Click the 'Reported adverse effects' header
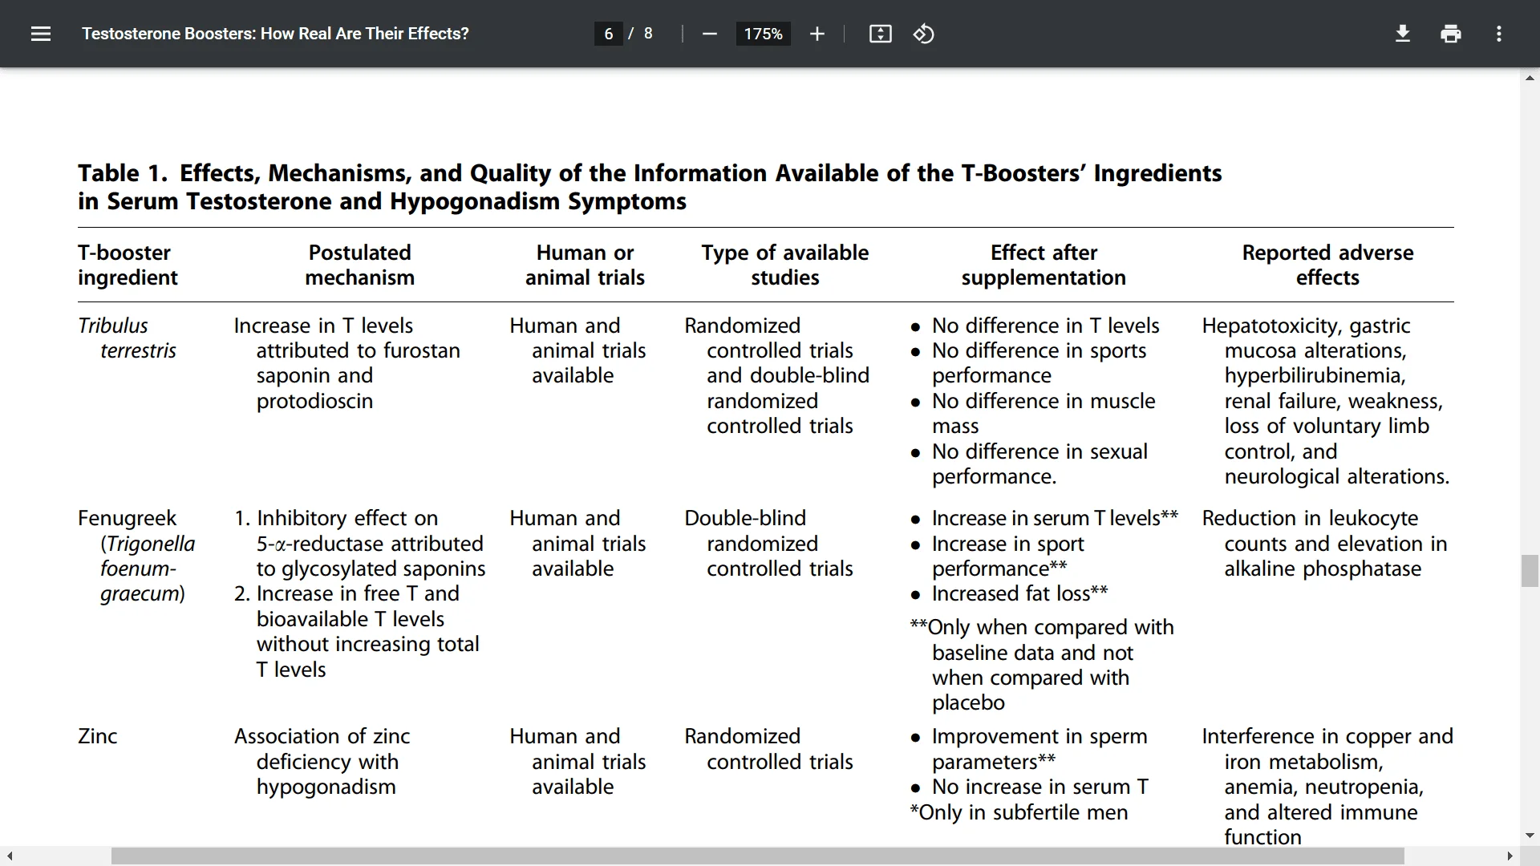 click(1327, 265)
